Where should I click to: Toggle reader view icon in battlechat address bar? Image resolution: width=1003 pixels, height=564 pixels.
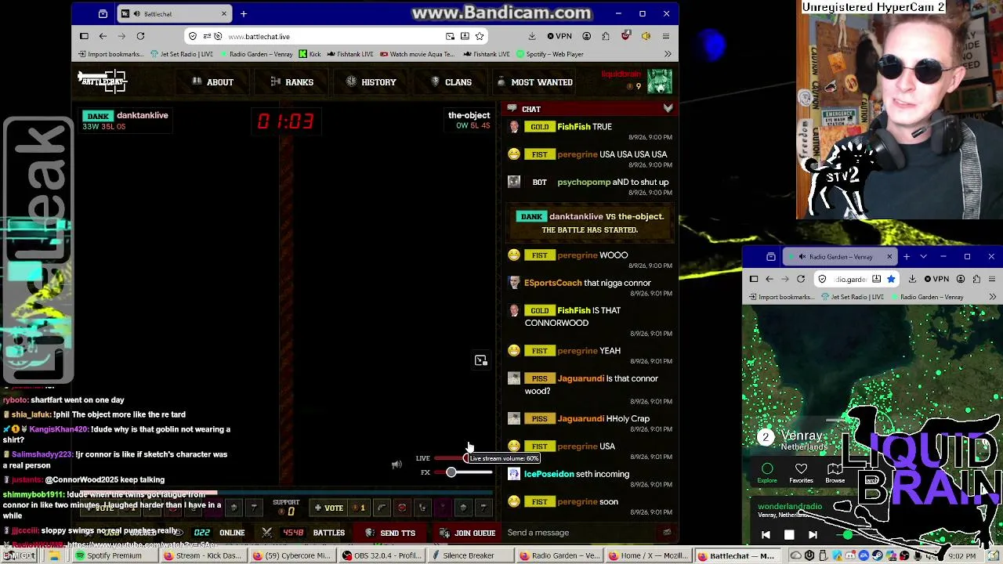[x=450, y=36]
